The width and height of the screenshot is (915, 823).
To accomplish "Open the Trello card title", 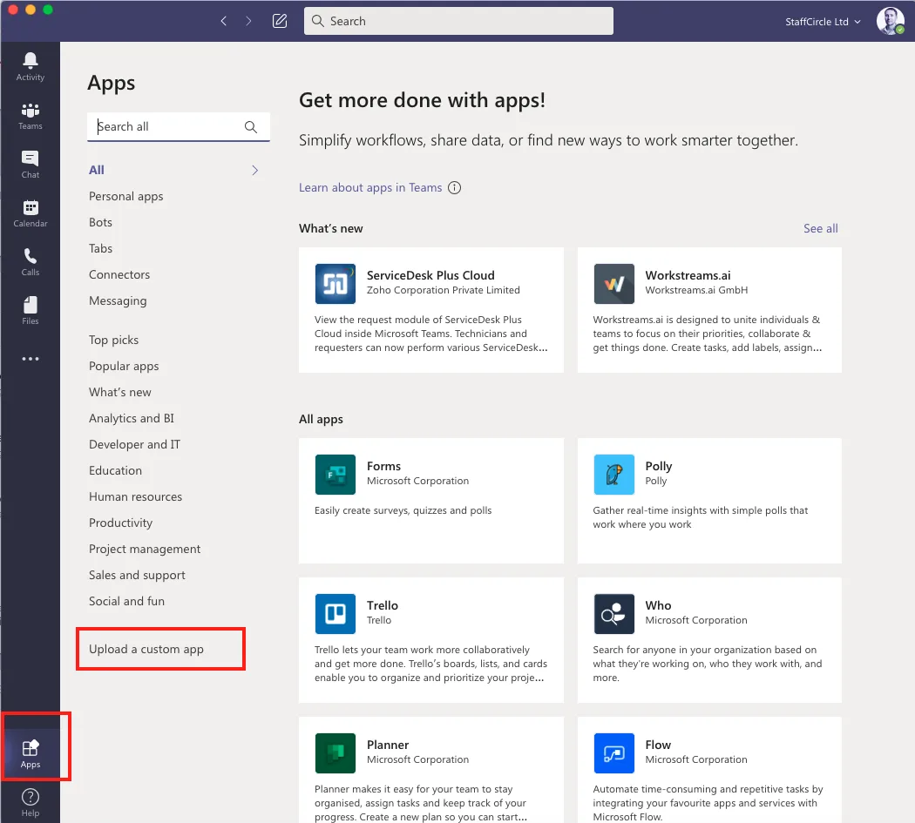I will [383, 605].
